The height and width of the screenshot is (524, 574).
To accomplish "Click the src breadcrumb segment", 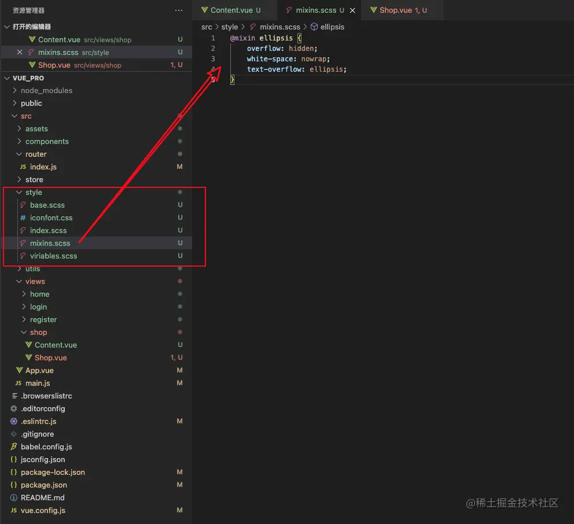I will (x=207, y=27).
